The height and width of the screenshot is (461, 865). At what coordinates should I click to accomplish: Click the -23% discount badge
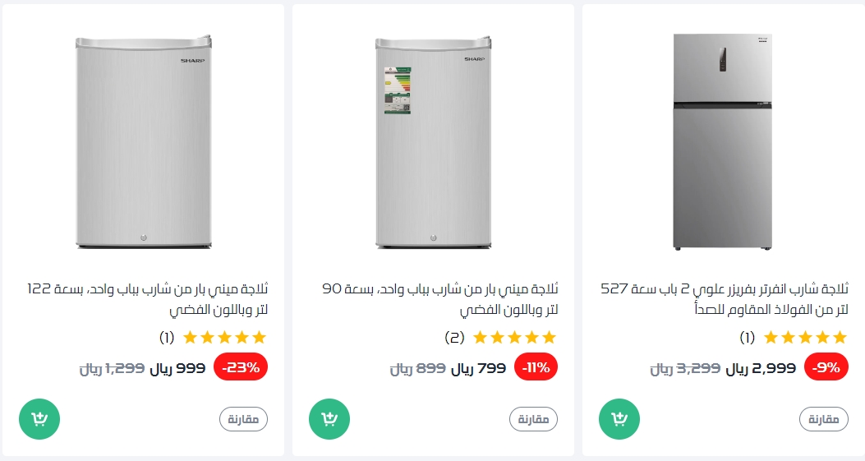tap(241, 367)
